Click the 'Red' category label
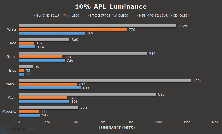The height and width of the screenshot is (134, 222). tap(13, 43)
